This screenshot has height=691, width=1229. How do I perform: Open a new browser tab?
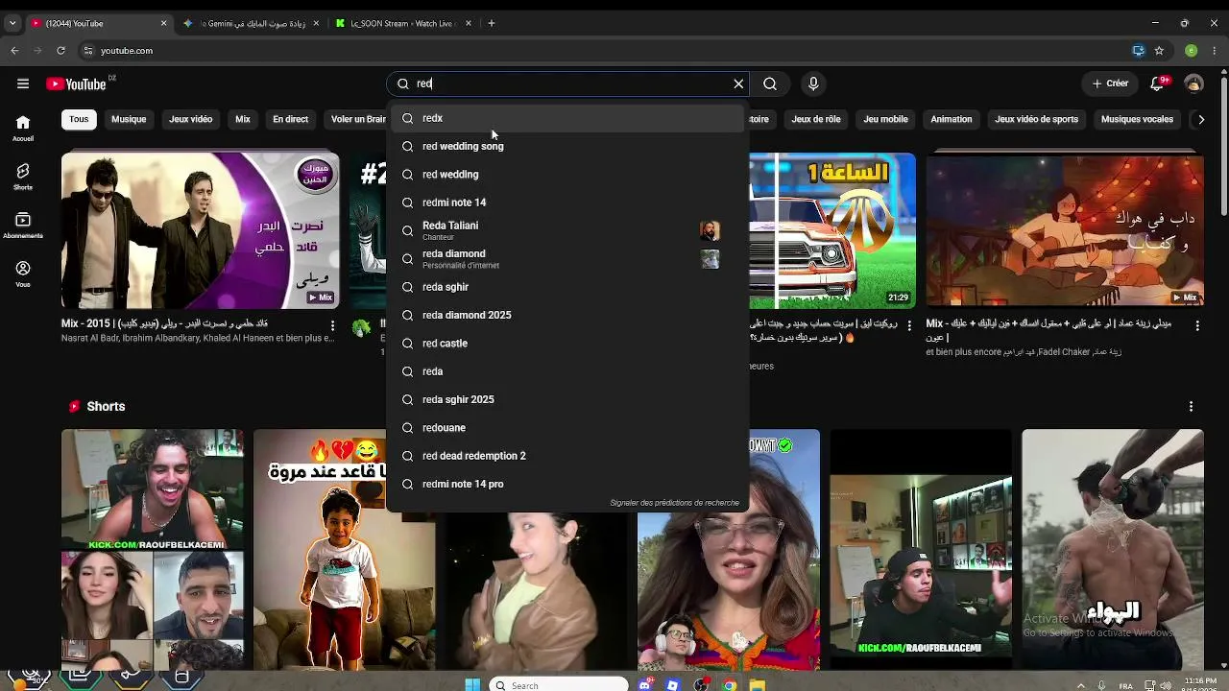click(x=491, y=23)
